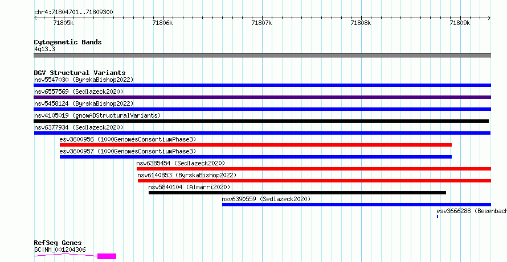
Task: Click the nsv6557569 (Sedlazeck2020) label
Action: tap(79, 92)
